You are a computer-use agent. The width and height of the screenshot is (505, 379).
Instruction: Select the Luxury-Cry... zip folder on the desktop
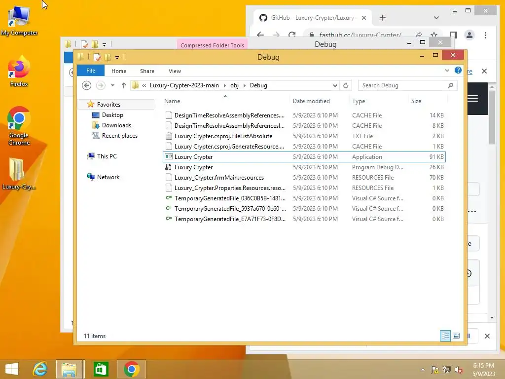[x=19, y=173]
